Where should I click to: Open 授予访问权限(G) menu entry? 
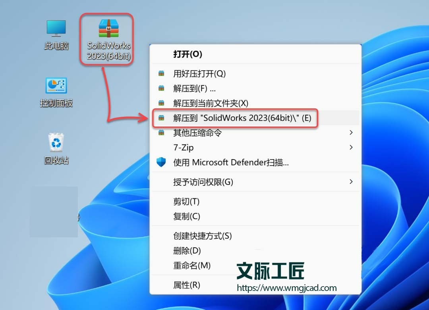pos(255,182)
